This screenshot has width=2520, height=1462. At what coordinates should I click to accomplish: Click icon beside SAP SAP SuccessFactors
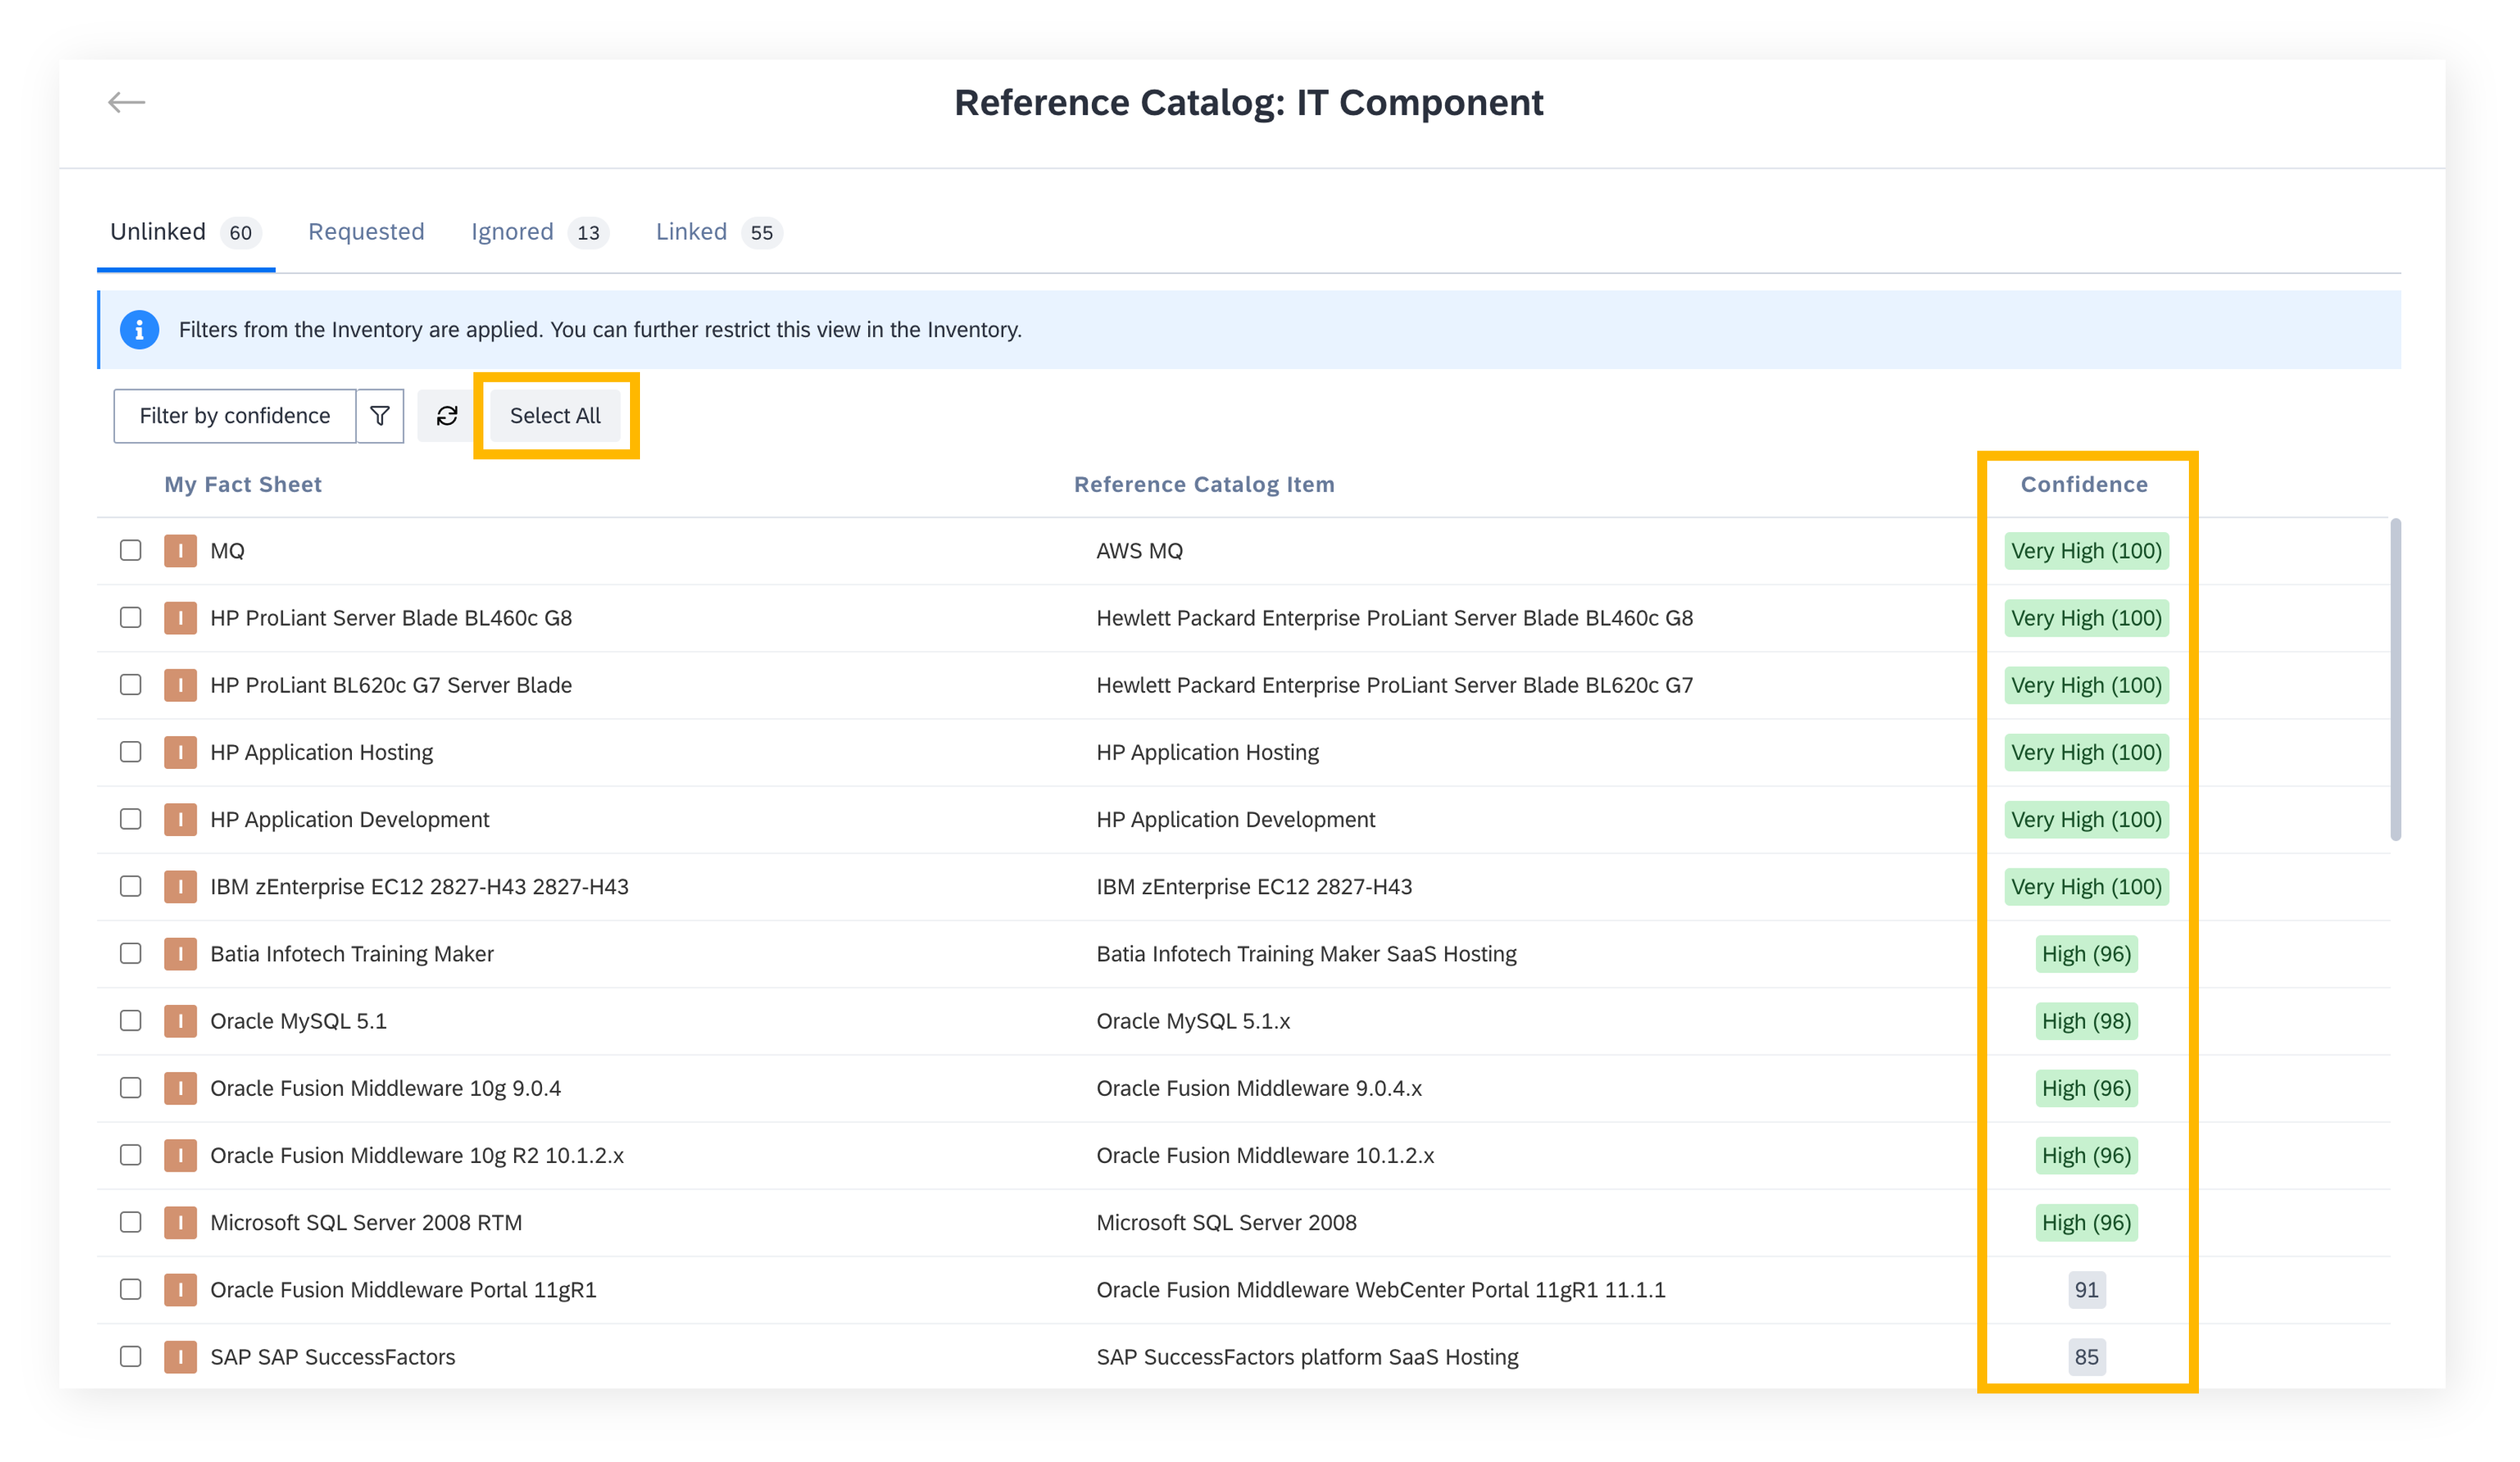point(180,1357)
